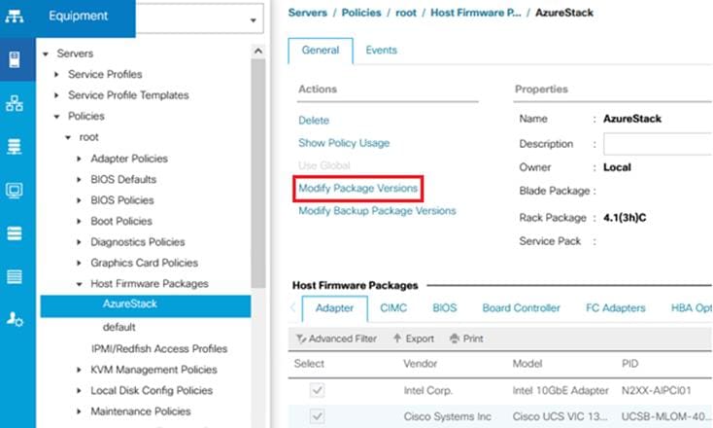The height and width of the screenshot is (428, 713).
Task: Expand BIOS Defaults node
Action: pyautogui.click(x=79, y=179)
